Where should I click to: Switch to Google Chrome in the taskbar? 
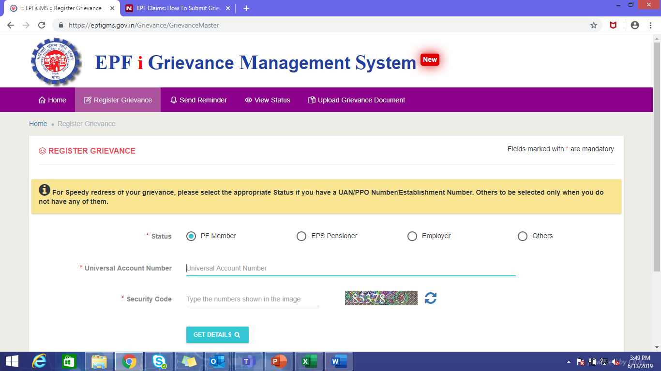coord(129,361)
